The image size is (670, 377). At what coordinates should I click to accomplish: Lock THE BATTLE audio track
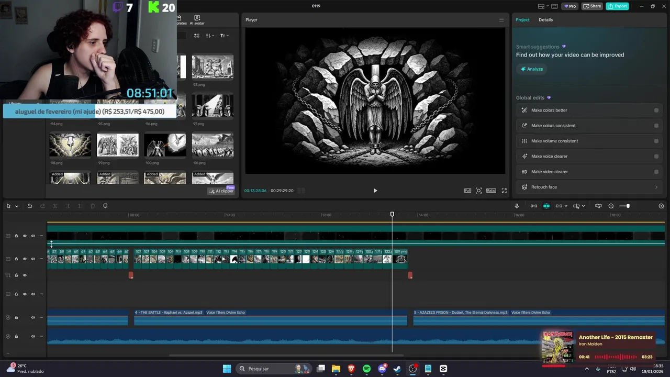(16, 317)
